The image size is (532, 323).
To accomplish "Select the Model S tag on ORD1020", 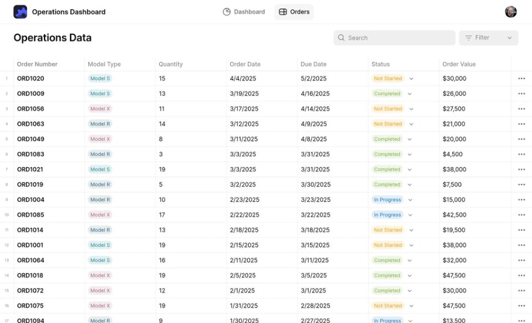I will tap(100, 79).
